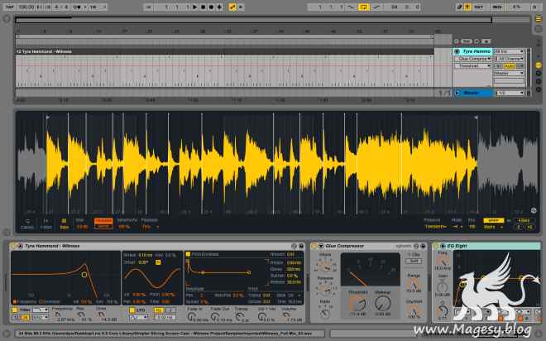Enable MIDI Map Mode via MIDI button
Image resolution: width=546 pixels, height=341 pixels.
point(497,7)
